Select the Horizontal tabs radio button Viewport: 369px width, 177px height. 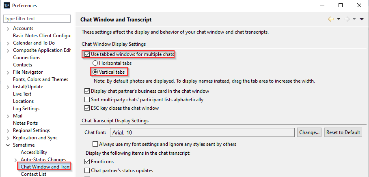(x=95, y=63)
